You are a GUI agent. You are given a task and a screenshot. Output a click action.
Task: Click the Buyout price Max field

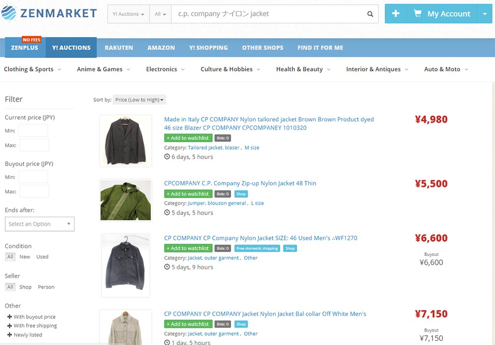point(34,191)
